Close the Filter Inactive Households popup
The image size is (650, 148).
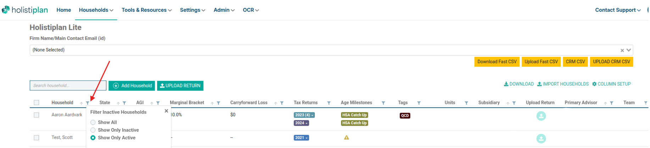[x=166, y=111]
